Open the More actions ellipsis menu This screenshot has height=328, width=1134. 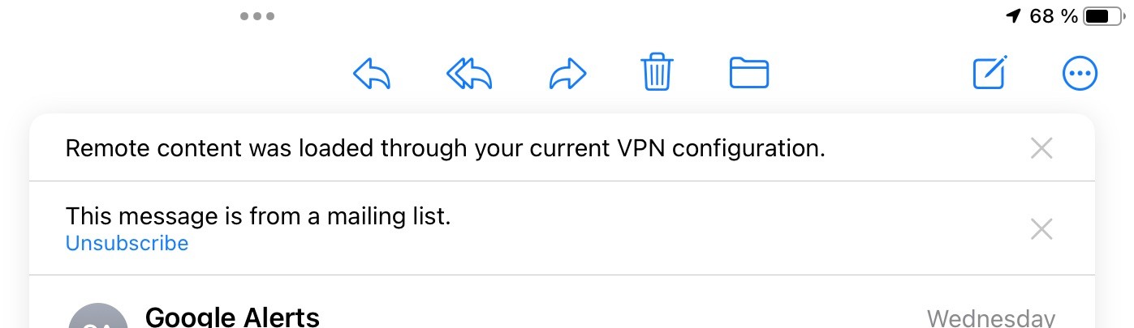coord(1080,74)
